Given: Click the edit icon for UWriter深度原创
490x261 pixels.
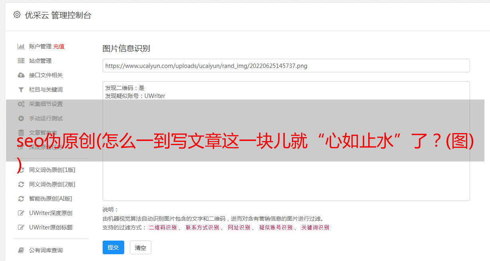Looking at the screenshot, I should tap(21, 213).
